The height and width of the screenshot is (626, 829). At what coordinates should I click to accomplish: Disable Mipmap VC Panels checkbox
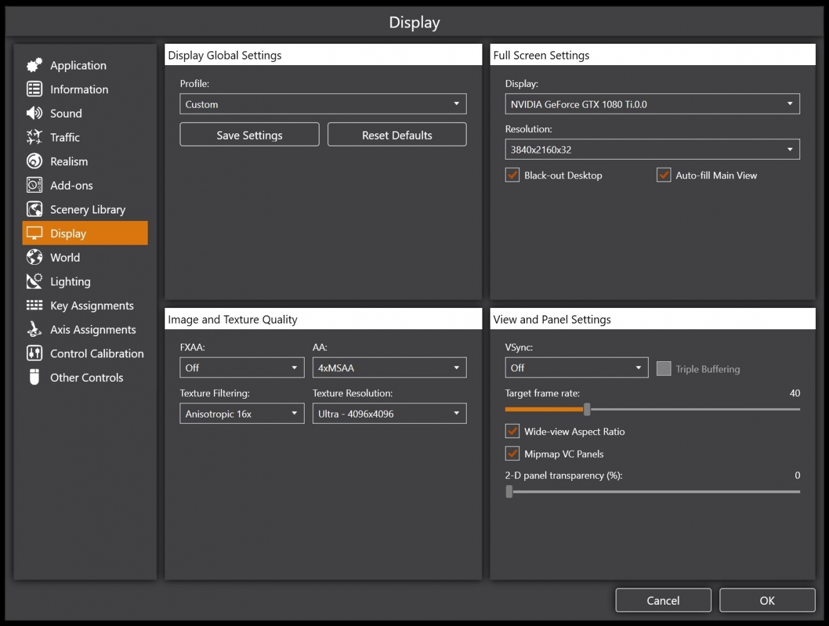pyautogui.click(x=512, y=453)
